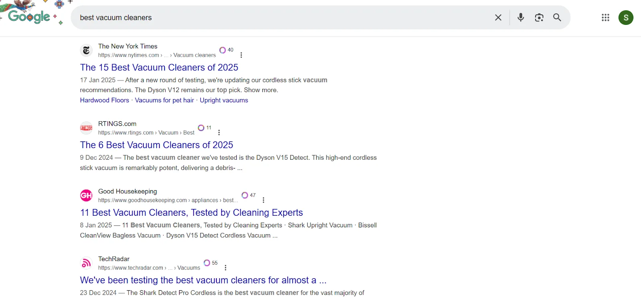This screenshot has height=297, width=641.
Task: Open 'We've been testing the best vacuum cleaners' result
Action: pos(204,280)
